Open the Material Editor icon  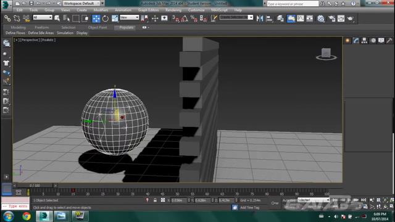coord(321,18)
